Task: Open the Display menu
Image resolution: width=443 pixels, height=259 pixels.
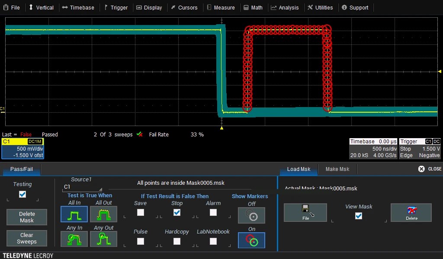Action: coord(149,8)
